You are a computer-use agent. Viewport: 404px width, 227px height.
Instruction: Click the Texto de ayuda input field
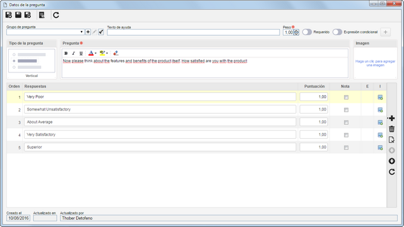pos(193,32)
